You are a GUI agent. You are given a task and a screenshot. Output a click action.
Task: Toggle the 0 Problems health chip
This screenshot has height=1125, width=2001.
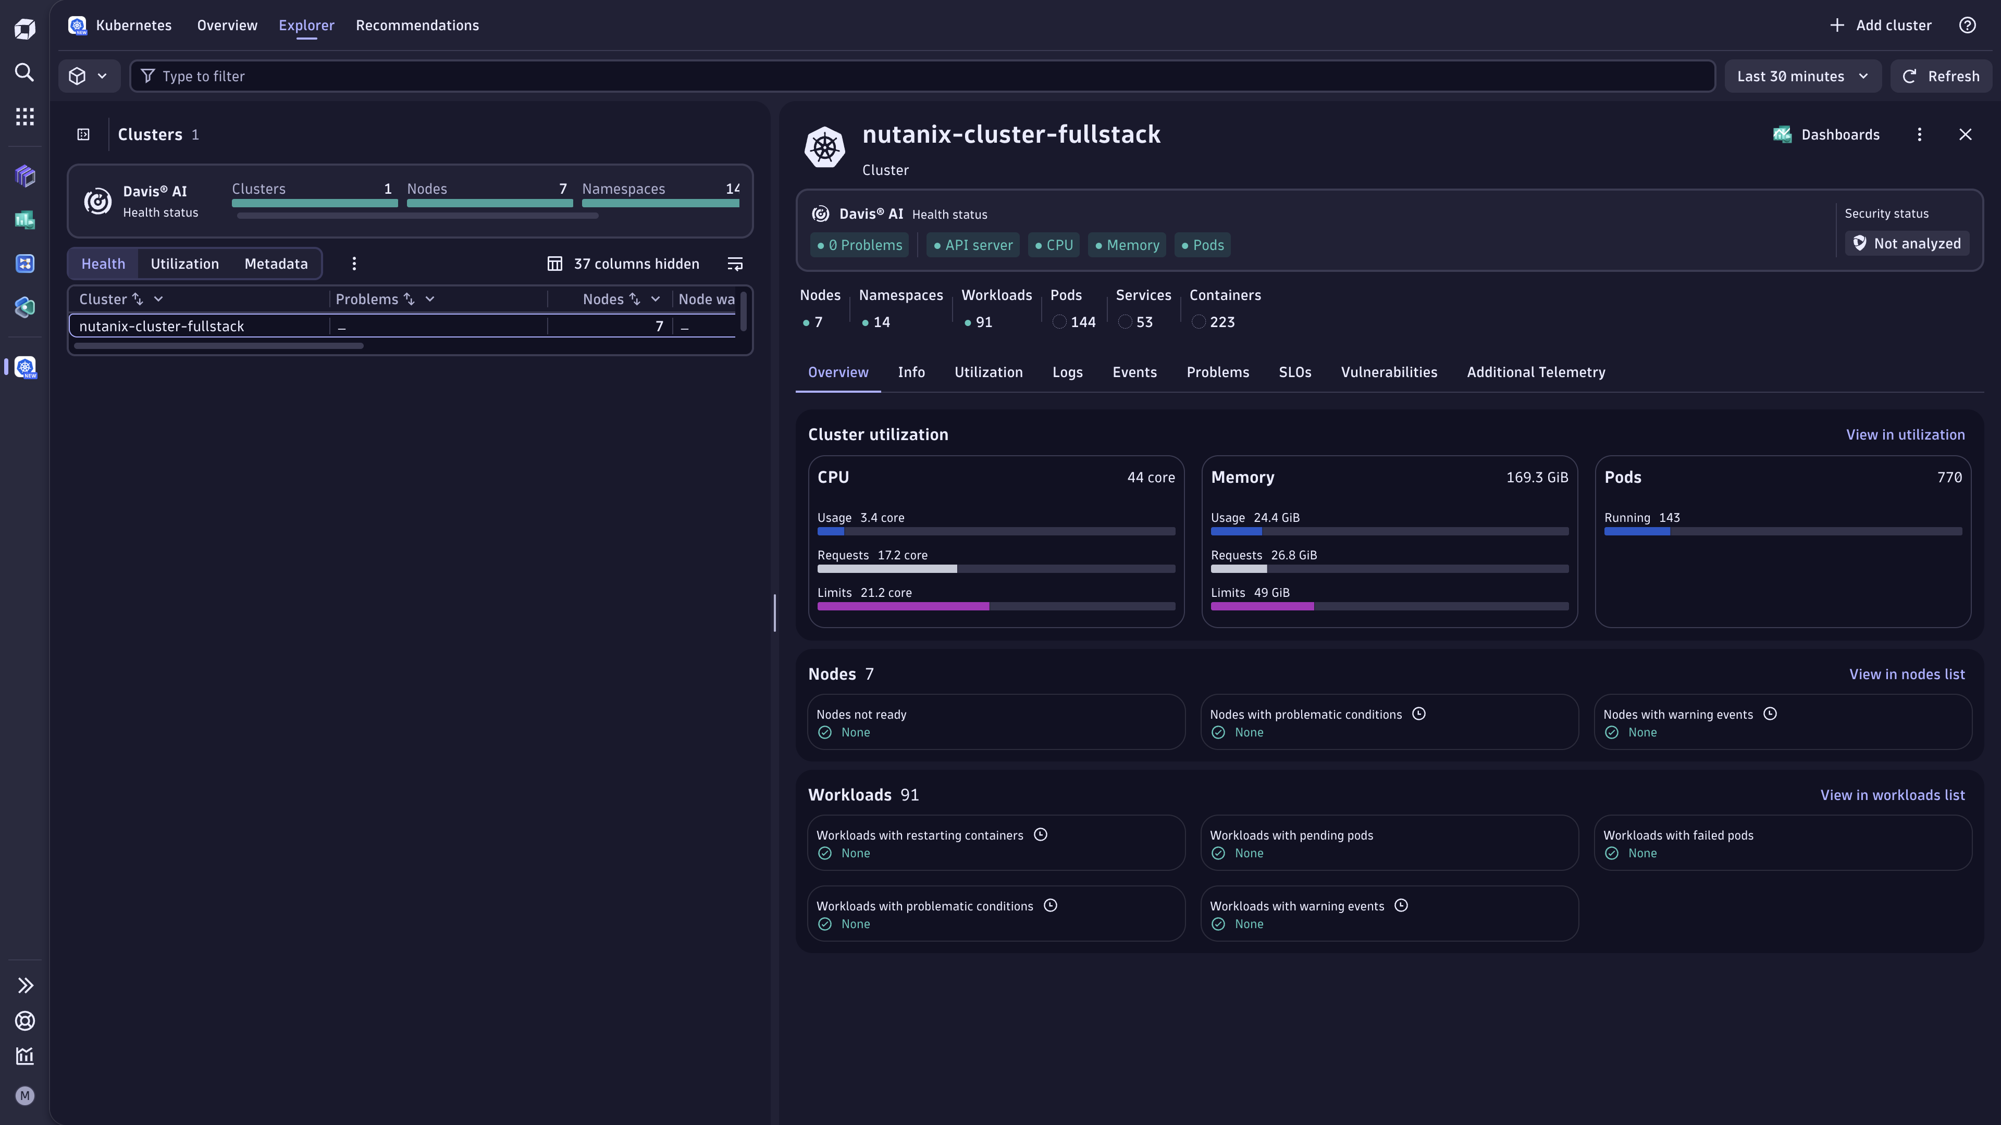tap(859, 245)
